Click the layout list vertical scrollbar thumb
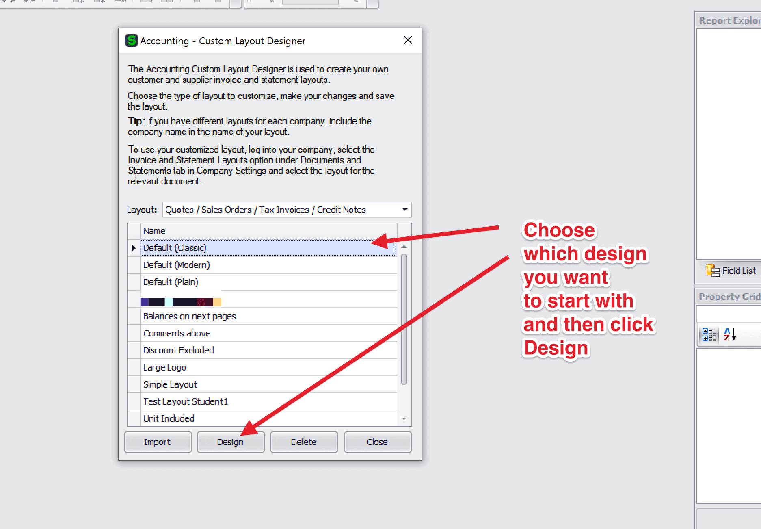Image resolution: width=761 pixels, height=529 pixels. 404,319
